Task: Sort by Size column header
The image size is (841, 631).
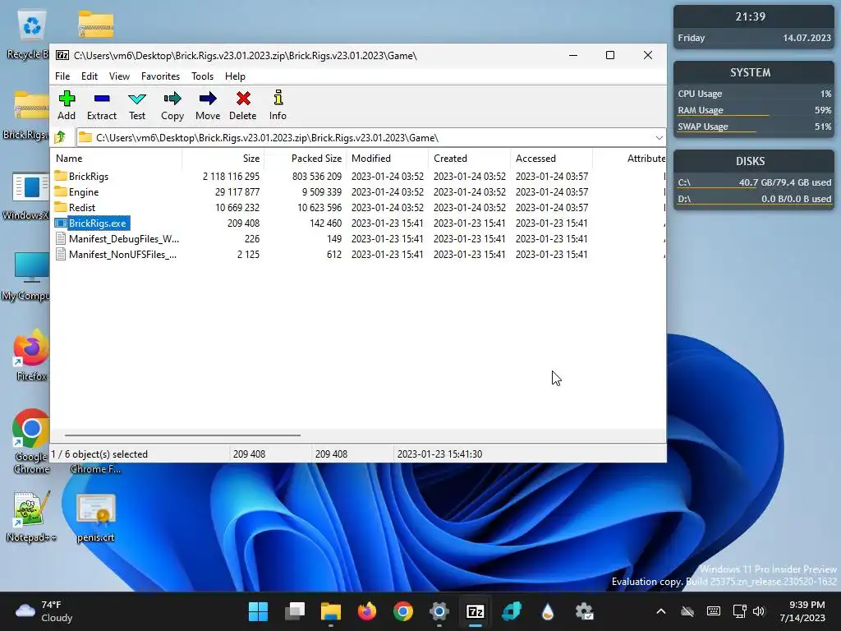Action: 223,159
